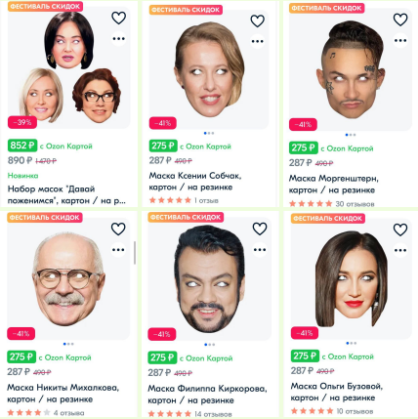This screenshot has width=418, height=419.
Task: Show more options for Никиты Михалкова mask
Action: (118, 250)
